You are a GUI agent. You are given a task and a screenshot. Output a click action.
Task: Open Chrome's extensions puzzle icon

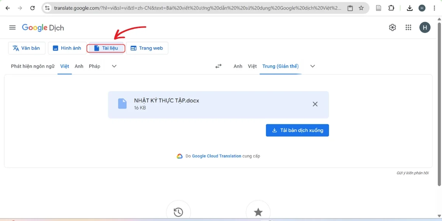(392, 7)
